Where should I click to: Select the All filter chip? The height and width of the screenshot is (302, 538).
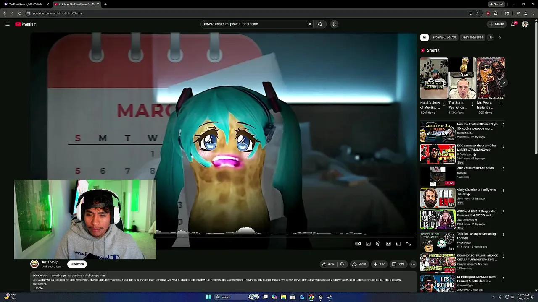pyautogui.click(x=425, y=37)
